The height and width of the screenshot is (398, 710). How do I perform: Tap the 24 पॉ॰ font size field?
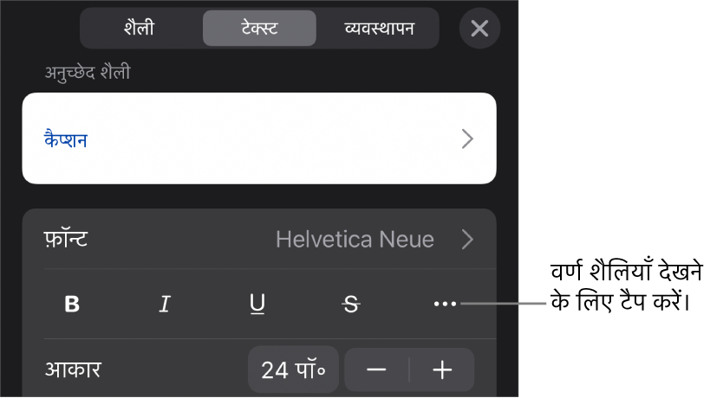pos(293,370)
